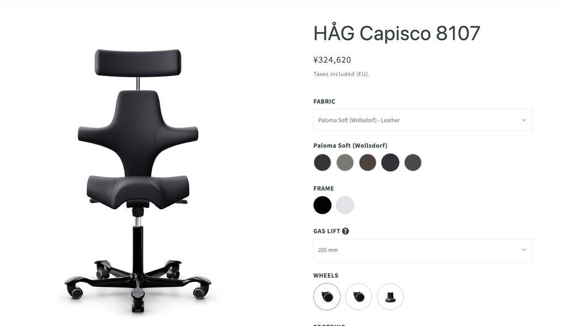565x326 pixels.
Task: Click the chevron arrow of the Fabric dropdown
Action: point(524,120)
